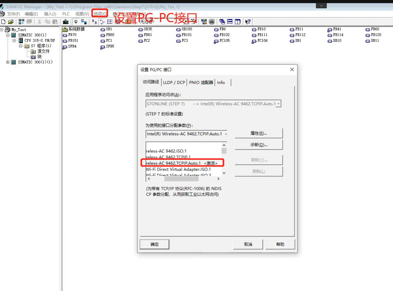Expand the SIMATIC 300(1)(1) station node
The image size is (393, 291).
[8, 62]
